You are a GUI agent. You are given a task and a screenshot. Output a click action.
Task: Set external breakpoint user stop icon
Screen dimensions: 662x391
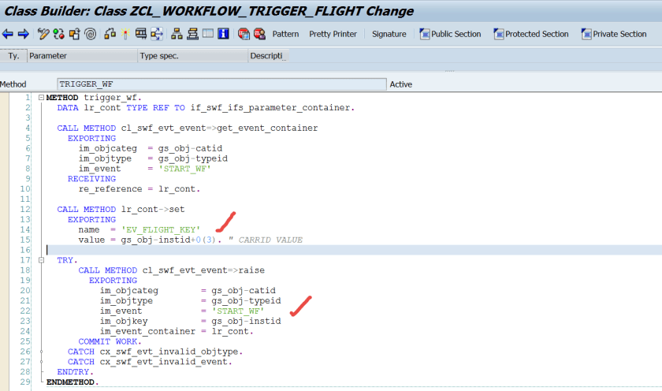259,34
